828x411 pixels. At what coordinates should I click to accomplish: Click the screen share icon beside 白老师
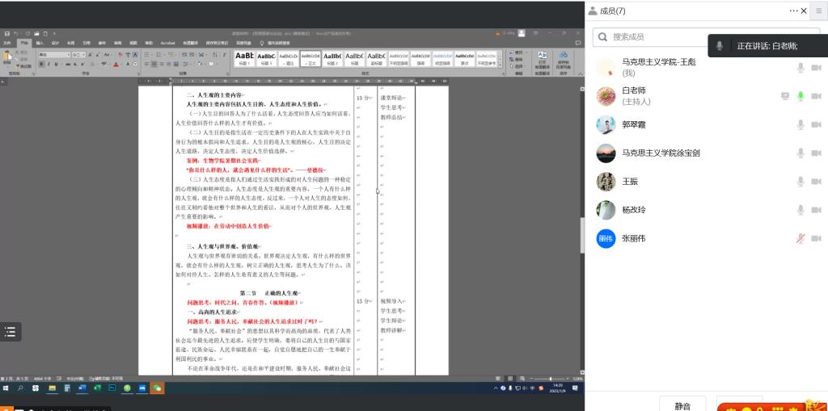[784, 96]
